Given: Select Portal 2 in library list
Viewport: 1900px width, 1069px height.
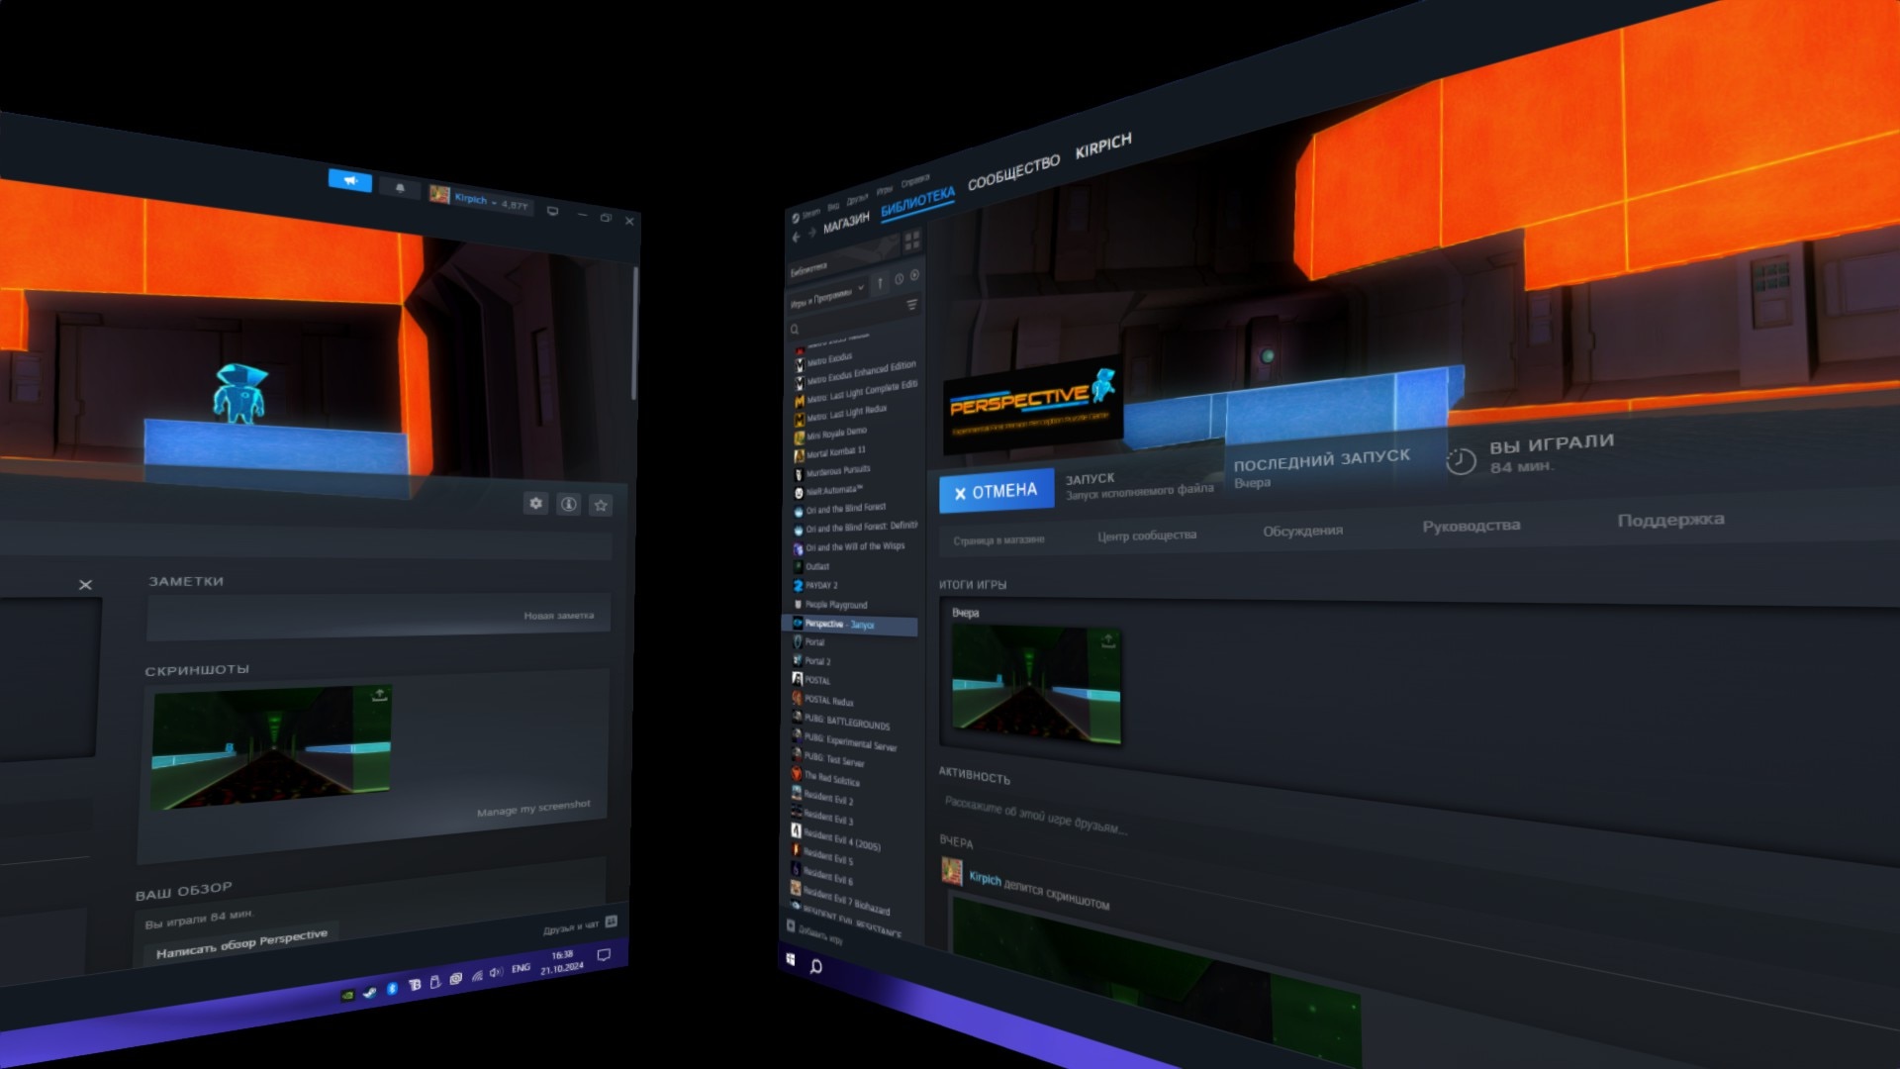Looking at the screenshot, I should [812, 660].
